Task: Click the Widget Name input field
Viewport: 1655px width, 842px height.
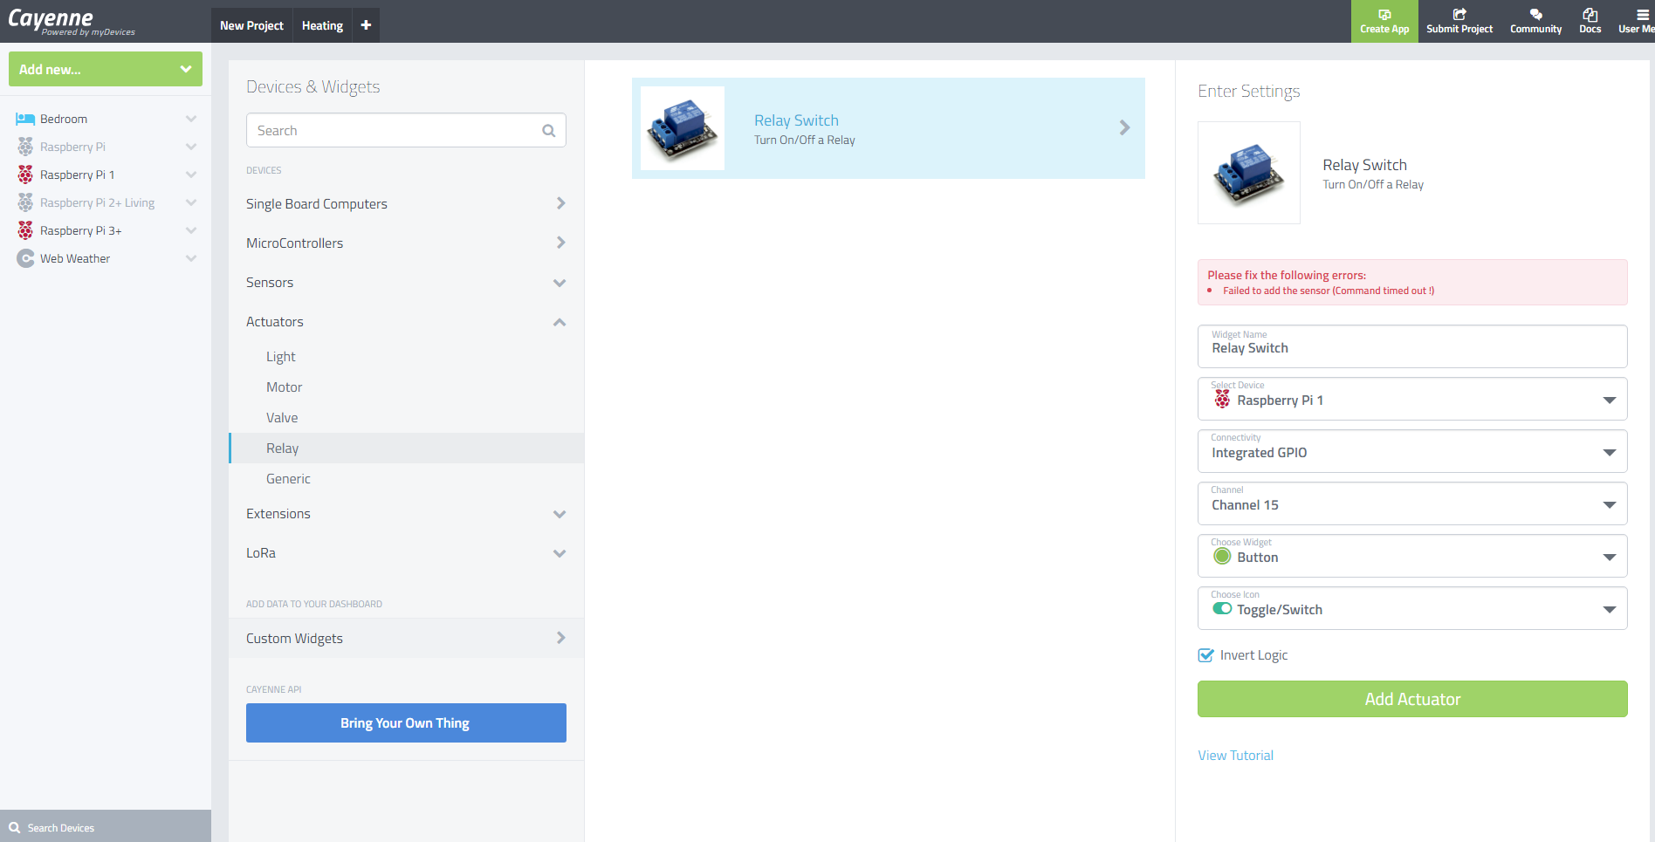Action: click(x=1412, y=346)
